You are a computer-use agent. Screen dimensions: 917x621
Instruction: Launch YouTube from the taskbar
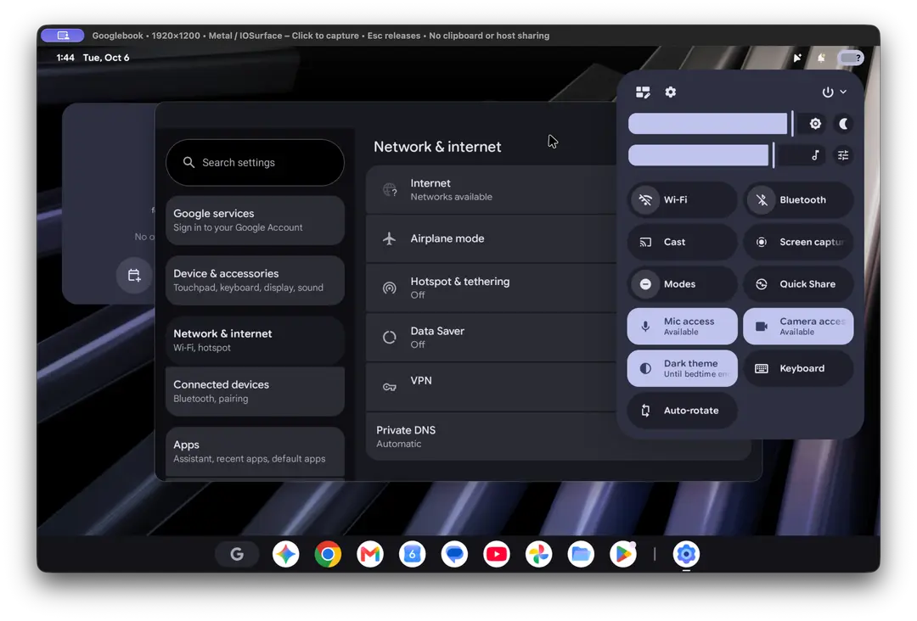point(497,554)
